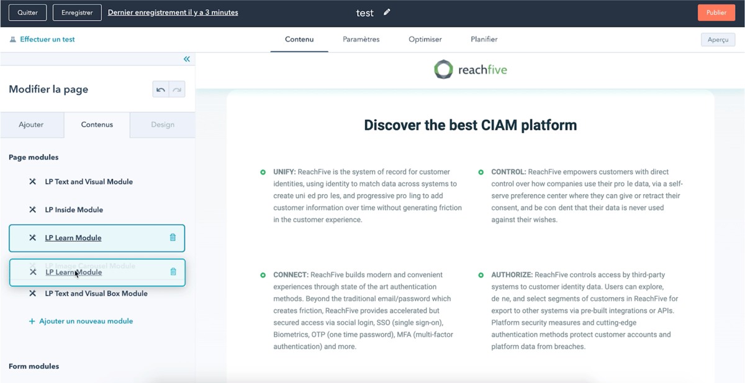Select the Ajouter sidebar tab
This screenshot has height=383, width=745.
click(31, 125)
